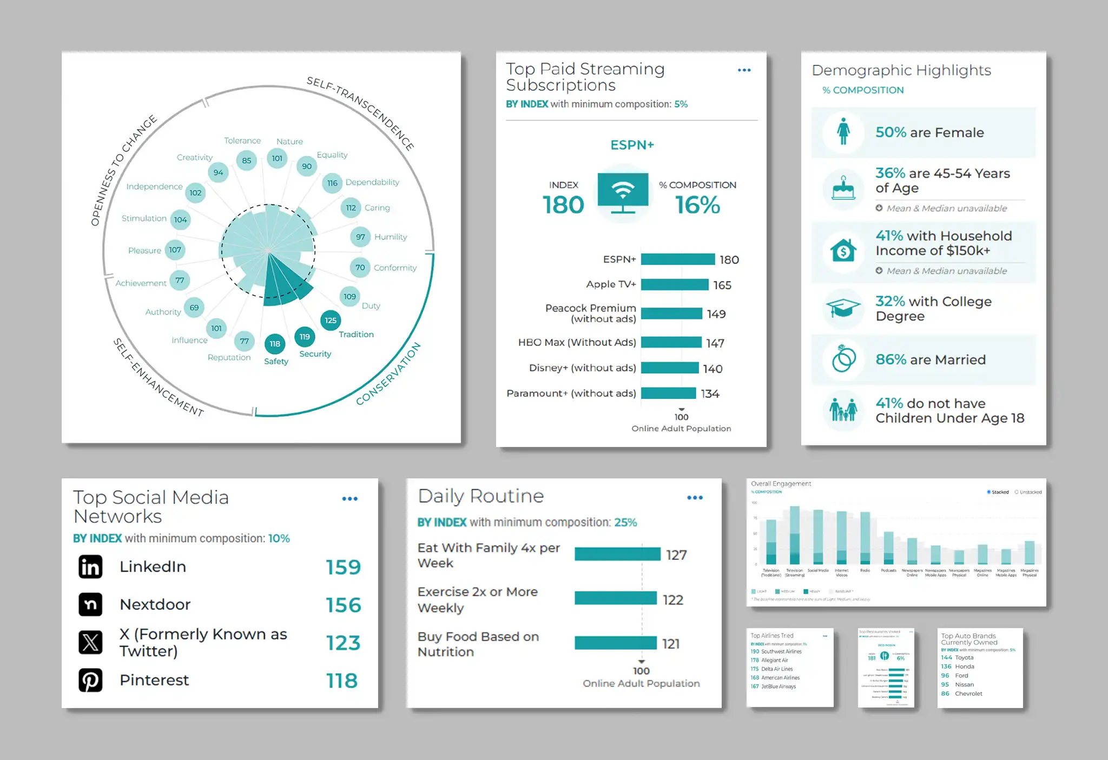Click Buy Food Based on Nutrition bar
The image size is (1108, 760).
tap(616, 643)
